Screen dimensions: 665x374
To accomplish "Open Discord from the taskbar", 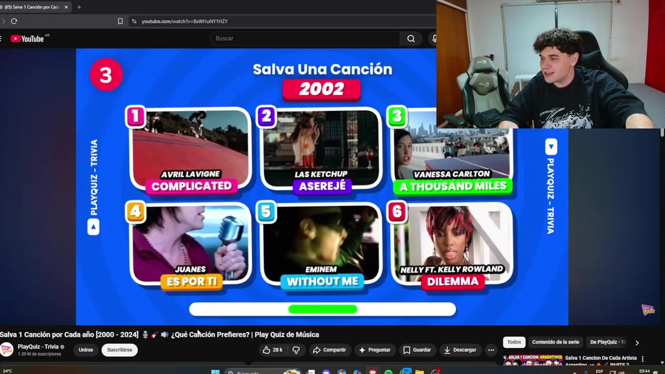I will 326,372.
